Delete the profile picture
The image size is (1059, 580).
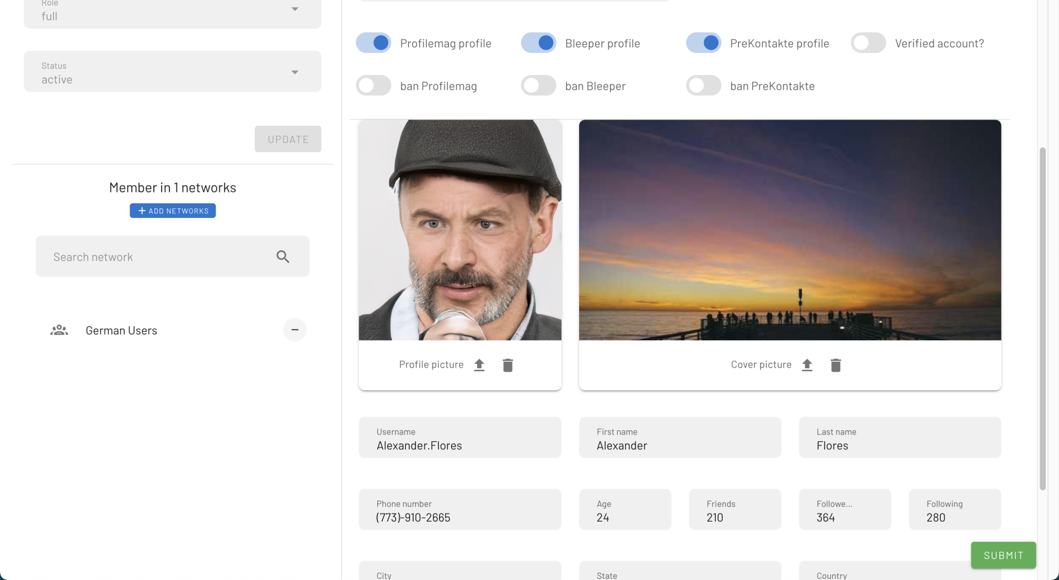coord(508,364)
